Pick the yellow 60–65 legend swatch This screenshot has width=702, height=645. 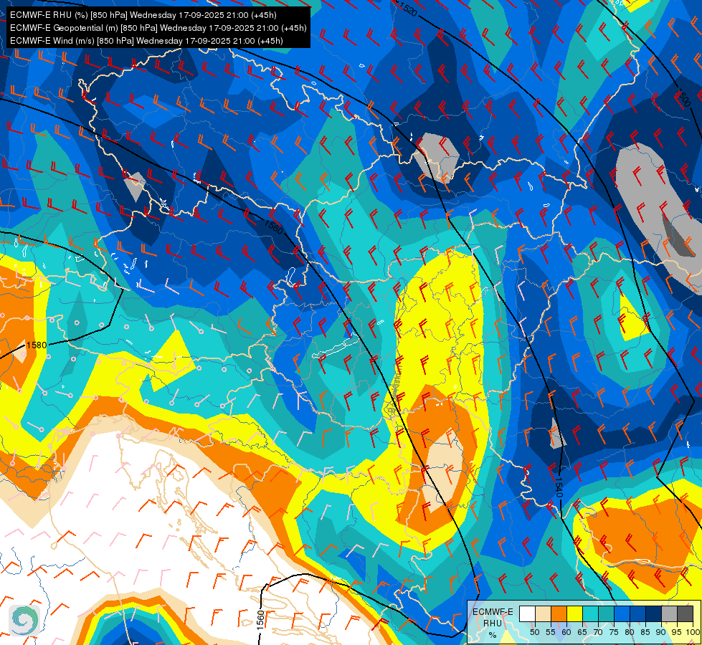575,613
